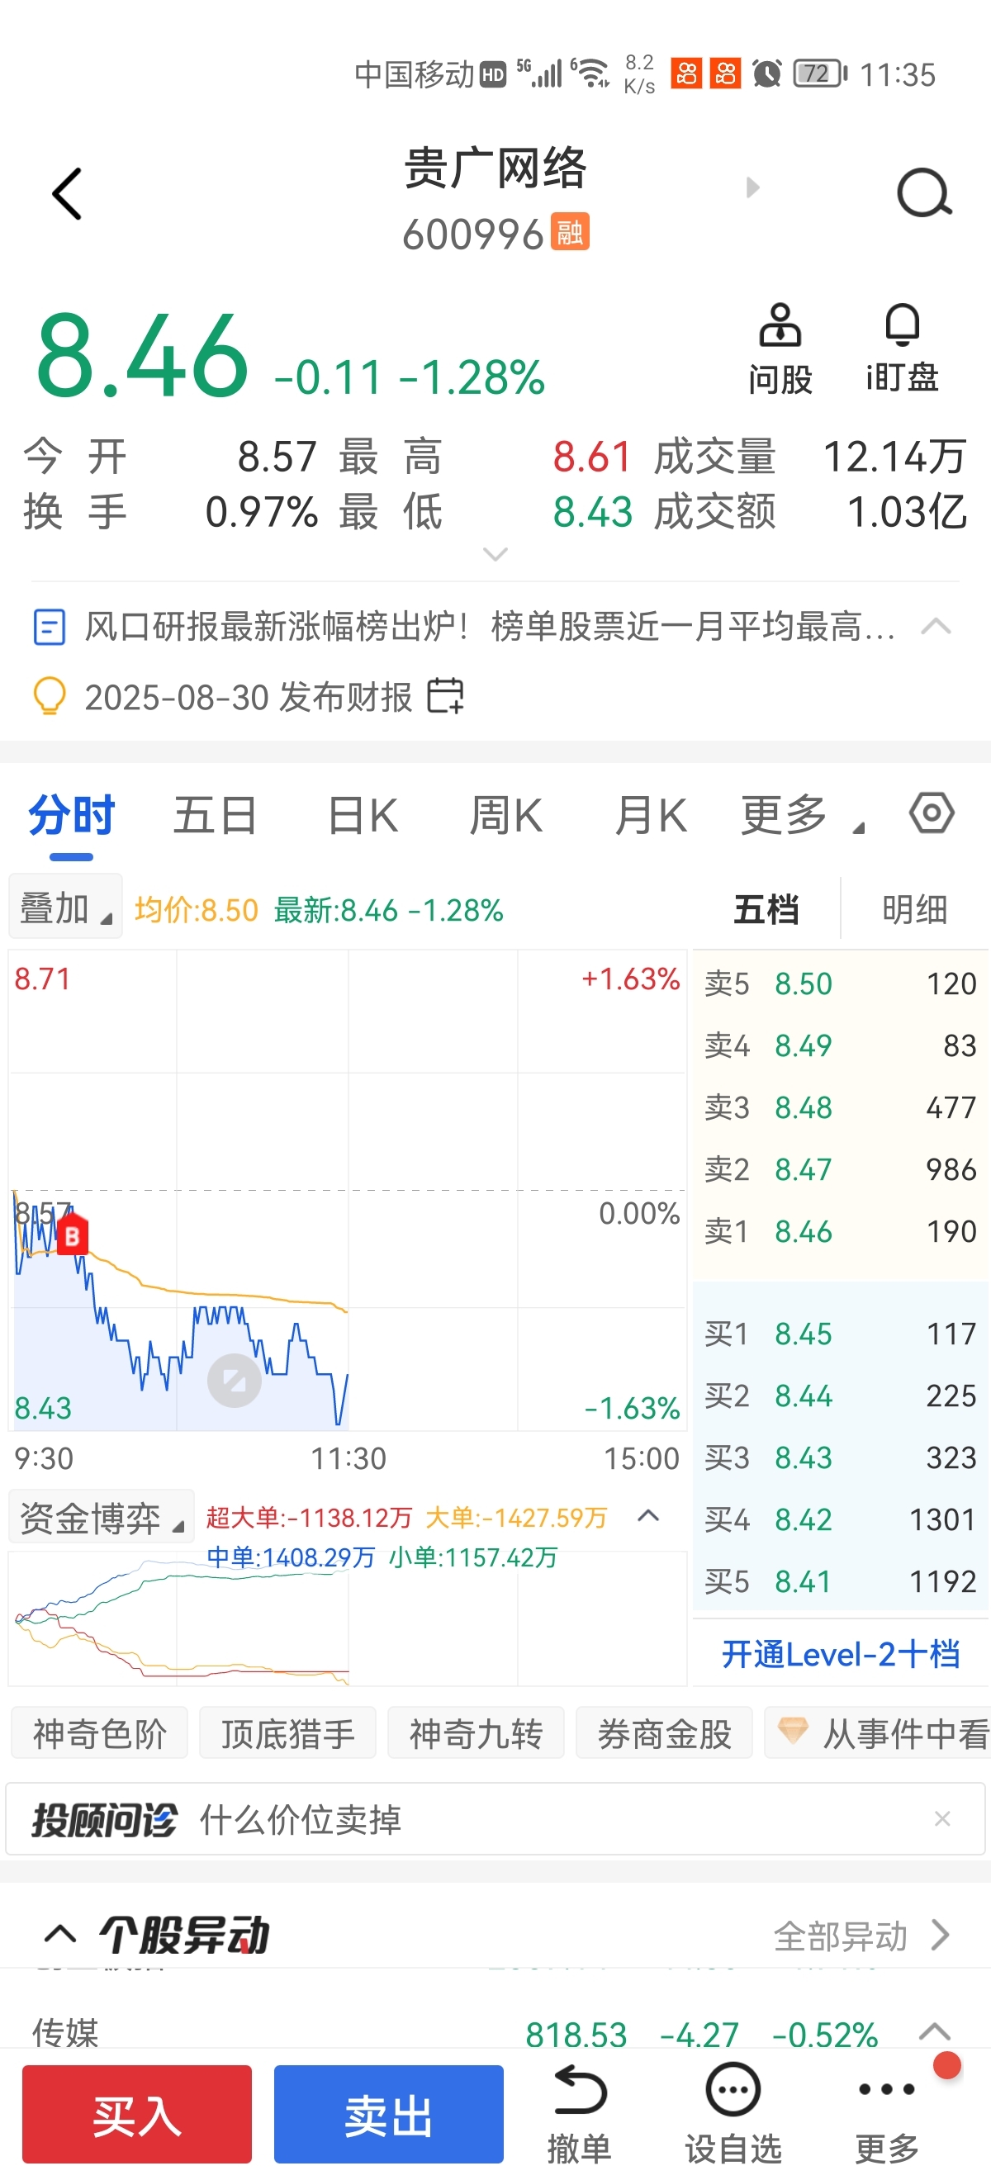The image size is (991, 2180).
Task: Tap the gray edit circle on chart
Action: [235, 1381]
